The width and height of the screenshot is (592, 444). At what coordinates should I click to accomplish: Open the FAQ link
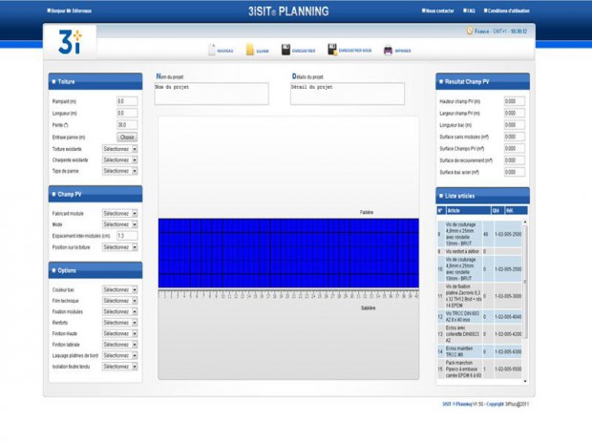point(469,11)
